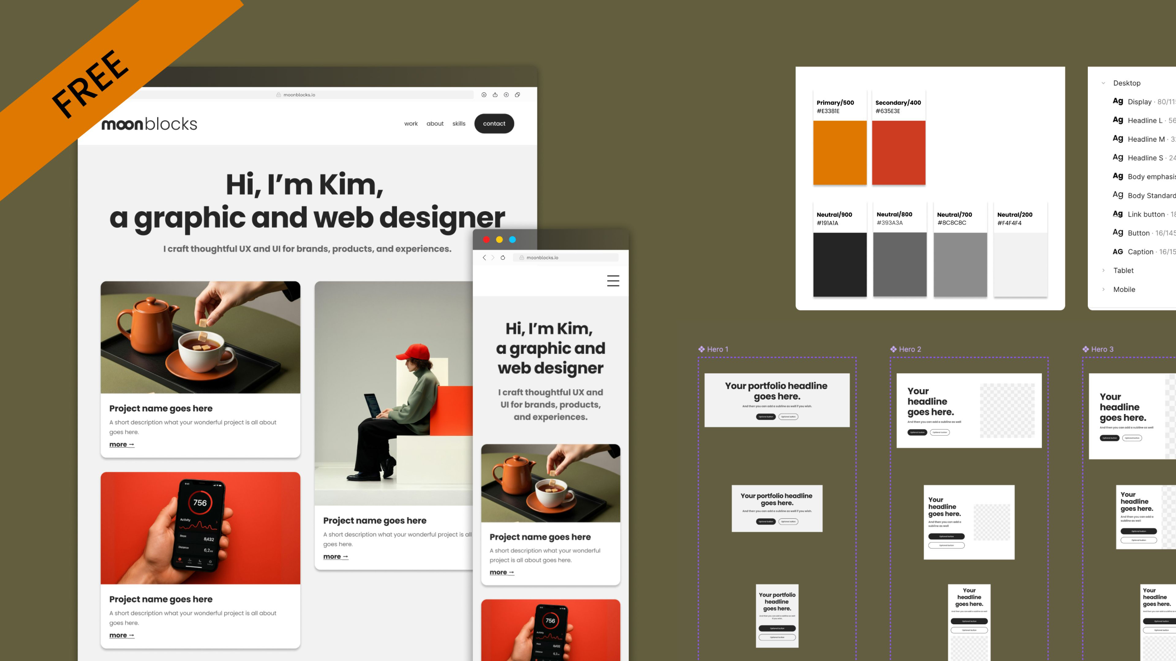Viewport: 1176px width, 661px height.
Task: Click the back arrow in mobile browser
Action: [x=484, y=258]
